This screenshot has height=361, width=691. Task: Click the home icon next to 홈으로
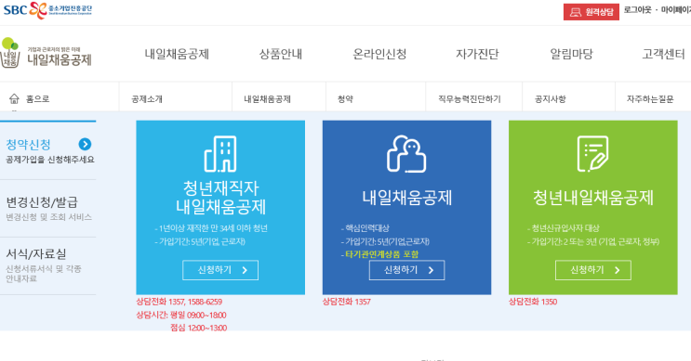pyautogui.click(x=14, y=98)
